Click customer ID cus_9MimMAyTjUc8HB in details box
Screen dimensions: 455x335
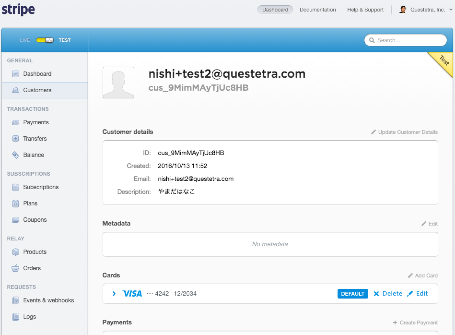[x=191, y=153]
